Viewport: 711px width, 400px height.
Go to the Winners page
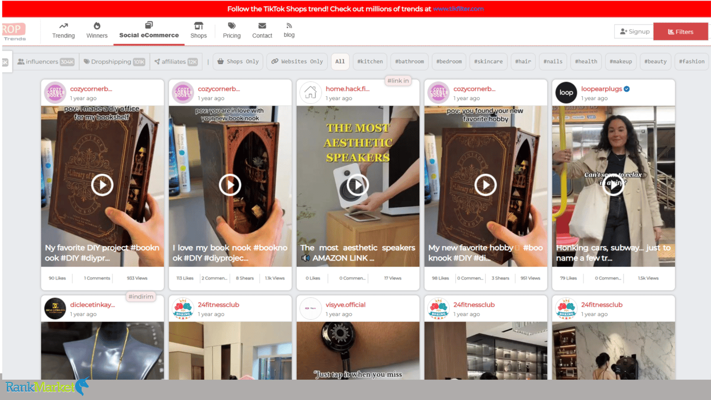pyautogui.click(x=97, y=31)
